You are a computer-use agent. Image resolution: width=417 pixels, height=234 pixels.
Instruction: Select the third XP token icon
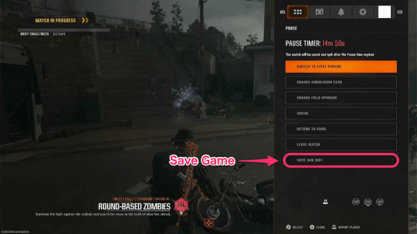(x=380, y=202)
